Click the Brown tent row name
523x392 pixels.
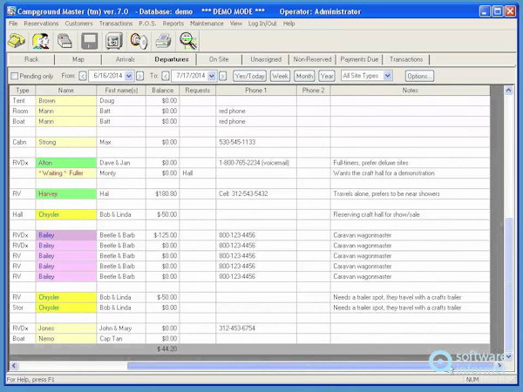coord(66,101)
